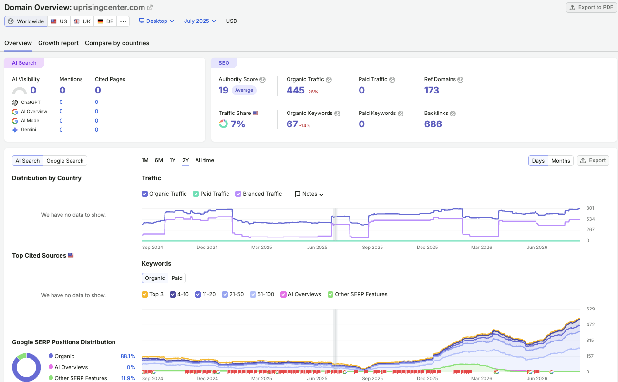Click the Google icon beside AI Mode

click(15, 121)
